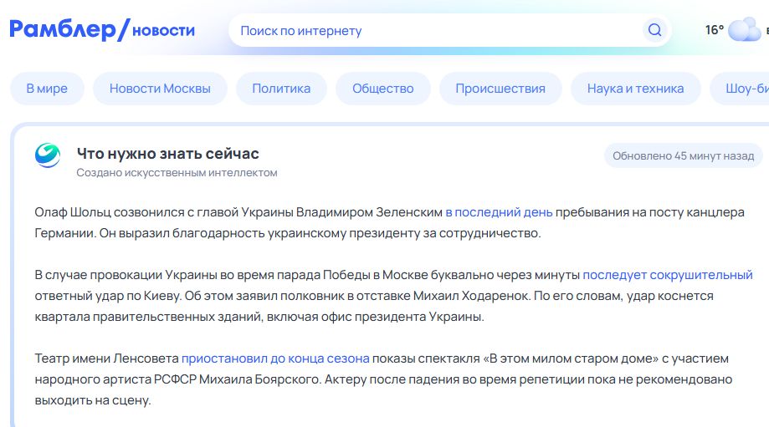Click the 16° temperature reading
769x427 pixels.
715,30
